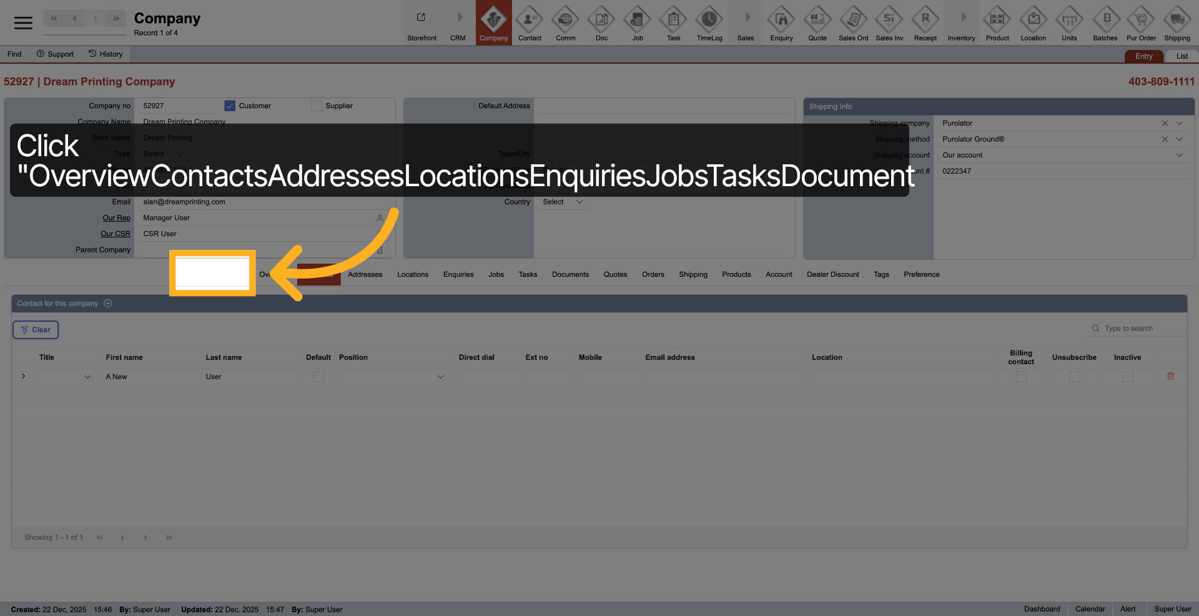This screenshot has width=1199, height=616.
Task: Expand the Shipping method dropdown
Action: [x=1180, y=139]
